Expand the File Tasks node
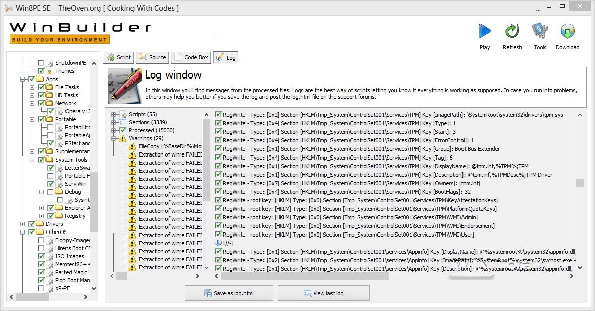This screenshot has width=595, height=311. (x=32, y=87)
